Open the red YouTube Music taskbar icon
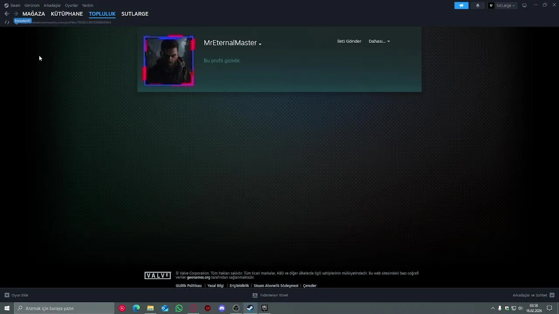Screen dimensions: 559x314 point(122,308)
